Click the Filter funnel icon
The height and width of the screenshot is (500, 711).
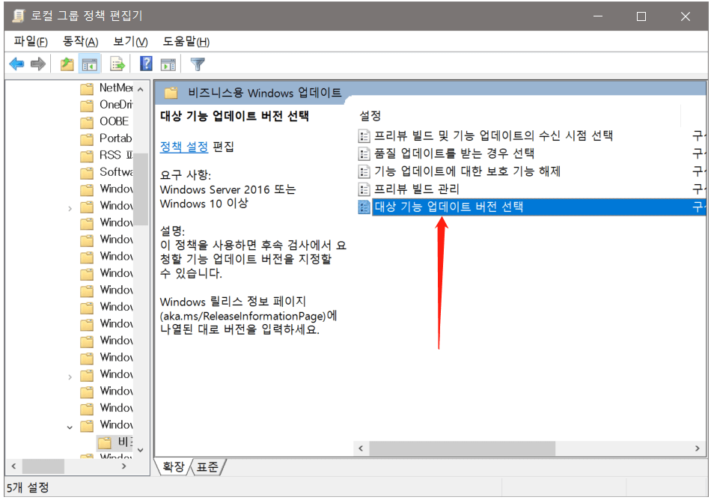point(198,64)
